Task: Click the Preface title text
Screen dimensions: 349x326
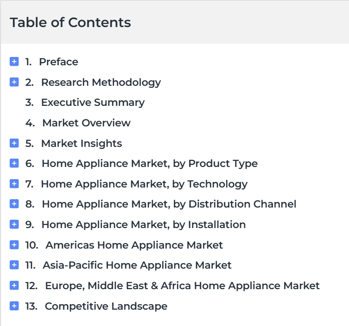Action: tap(59, 62)
